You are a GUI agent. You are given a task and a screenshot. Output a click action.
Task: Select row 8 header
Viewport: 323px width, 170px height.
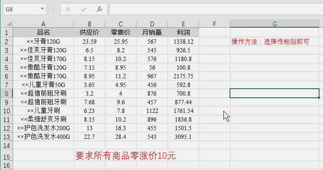(7, 93)
